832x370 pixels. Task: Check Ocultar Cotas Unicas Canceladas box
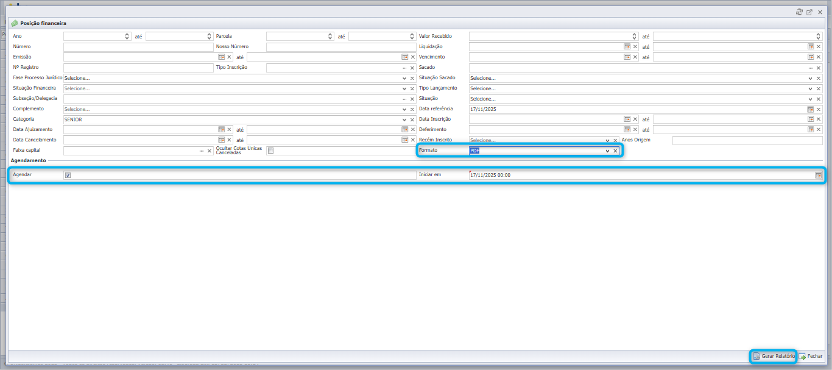click(x=270, y=151)
